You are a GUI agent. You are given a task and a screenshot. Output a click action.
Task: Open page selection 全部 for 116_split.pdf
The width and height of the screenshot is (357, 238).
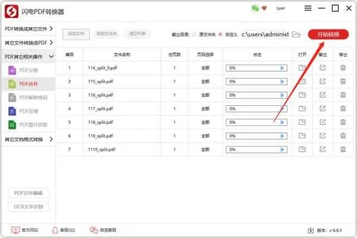click(205, 95)
